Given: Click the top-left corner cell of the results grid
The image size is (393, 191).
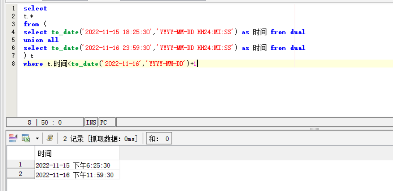Looking at the screenshot, I should tap(21, 153).
